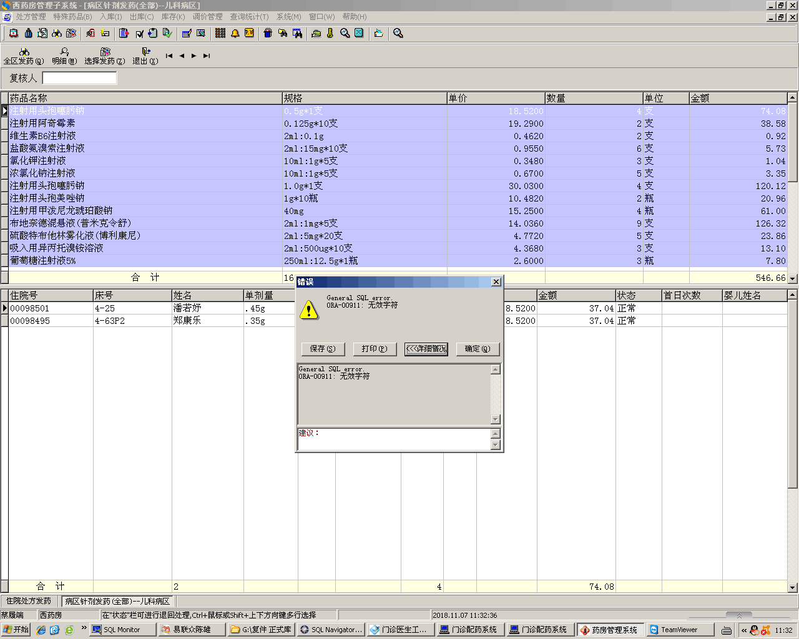The image size is (799, 639).
Task: Click the 全区发药 dispense-all toolbar button
Action: pos(24,56)
